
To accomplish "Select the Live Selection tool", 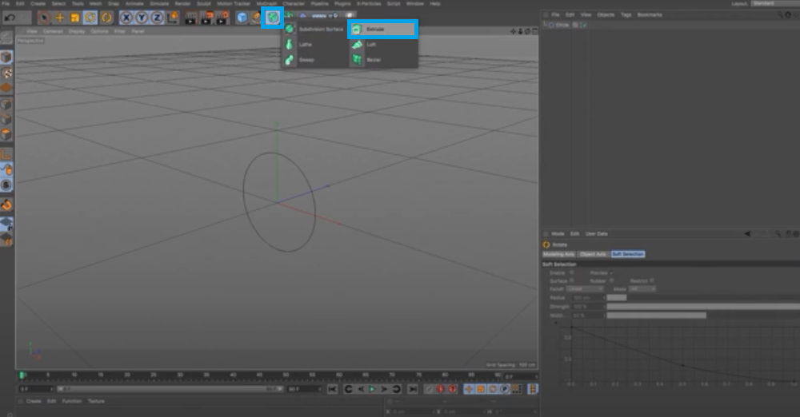I will (44, 18).
